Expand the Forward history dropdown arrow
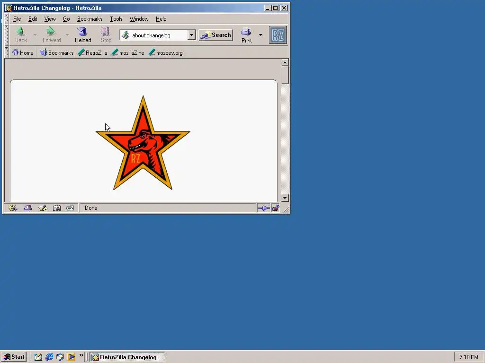The height and width of the screenshot is (363, 485). [67, 35]
